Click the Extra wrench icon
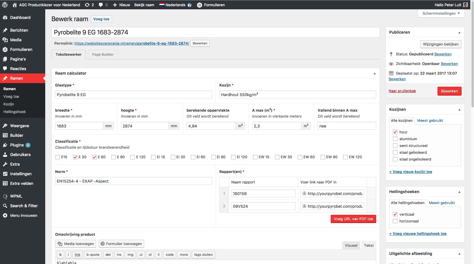The height and width of the screenshot is (264, 474). [5, 164]
